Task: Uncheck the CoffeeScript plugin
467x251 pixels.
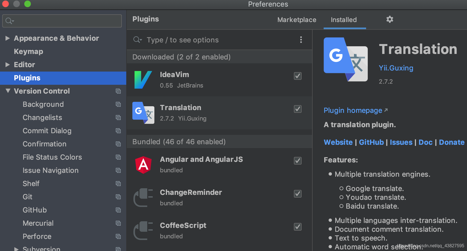Action: (x=298, y=227)
